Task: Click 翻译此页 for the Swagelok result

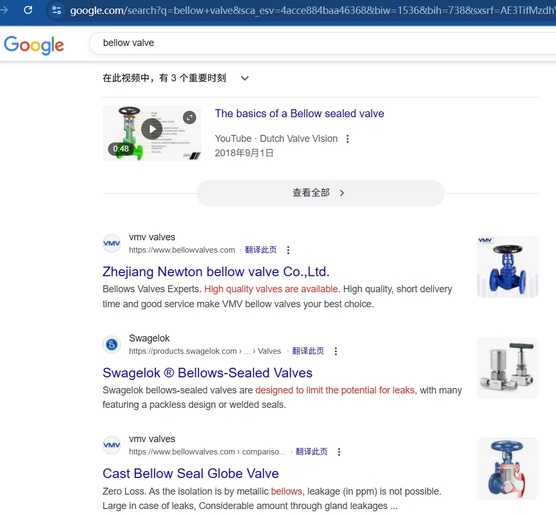Action: (x=308, y=351)
